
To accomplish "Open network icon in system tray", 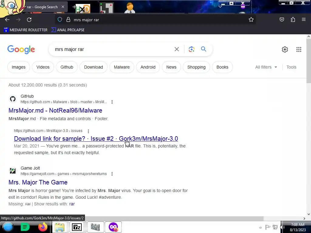I will pos(275,227).
